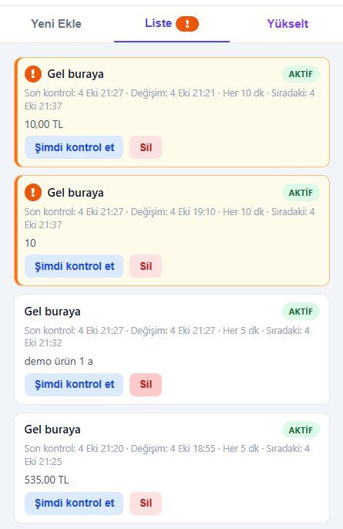Viewport: 343px width, 529px height.
Task: Click the AKTİF badge on the demo ürün card
Action: point(301,312)
